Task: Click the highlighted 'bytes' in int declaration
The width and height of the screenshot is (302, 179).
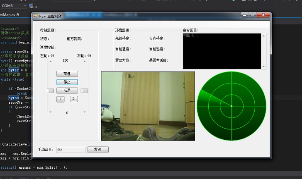Action: tap(14, 70)
